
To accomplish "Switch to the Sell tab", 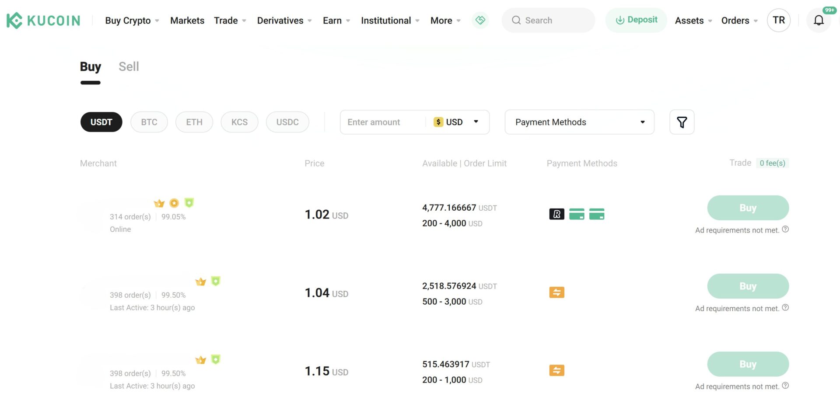I will 129,67.
